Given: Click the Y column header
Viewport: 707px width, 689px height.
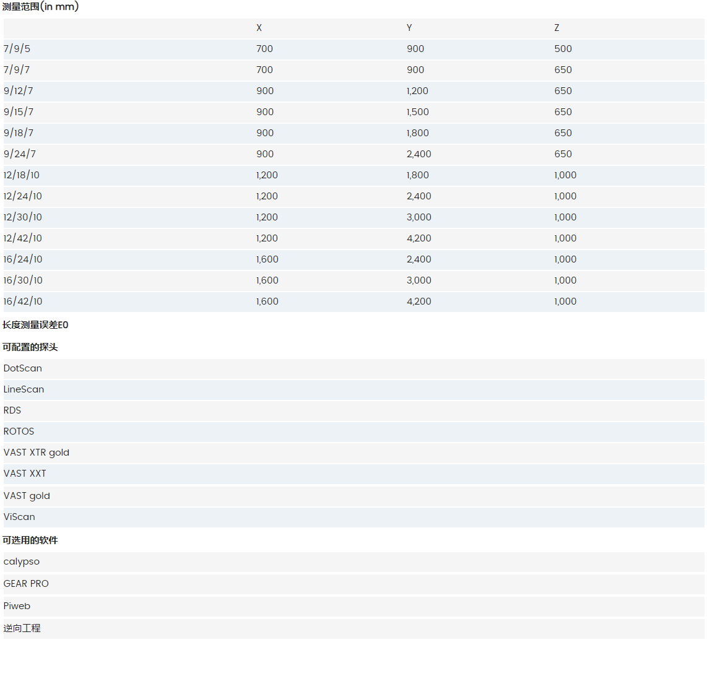Looking at the screenshot, I should 409,28.
